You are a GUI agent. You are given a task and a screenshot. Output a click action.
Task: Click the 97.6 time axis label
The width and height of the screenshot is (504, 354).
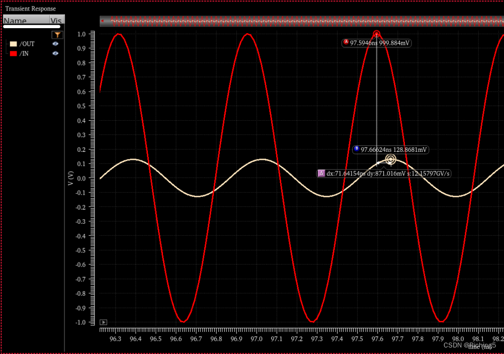click(x=377, y=339)
